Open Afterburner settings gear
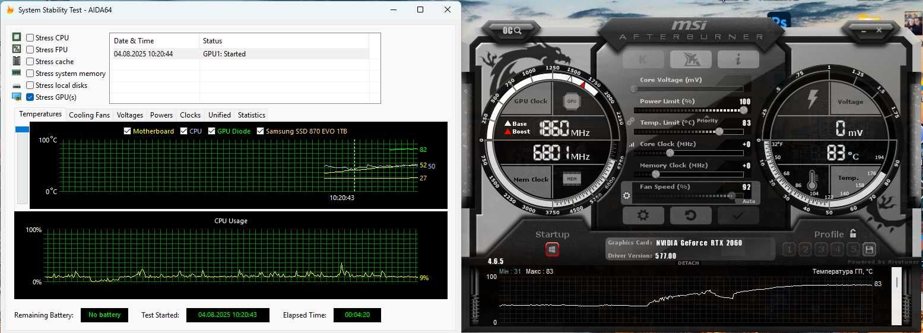923x333 pixels. point(643,215)
